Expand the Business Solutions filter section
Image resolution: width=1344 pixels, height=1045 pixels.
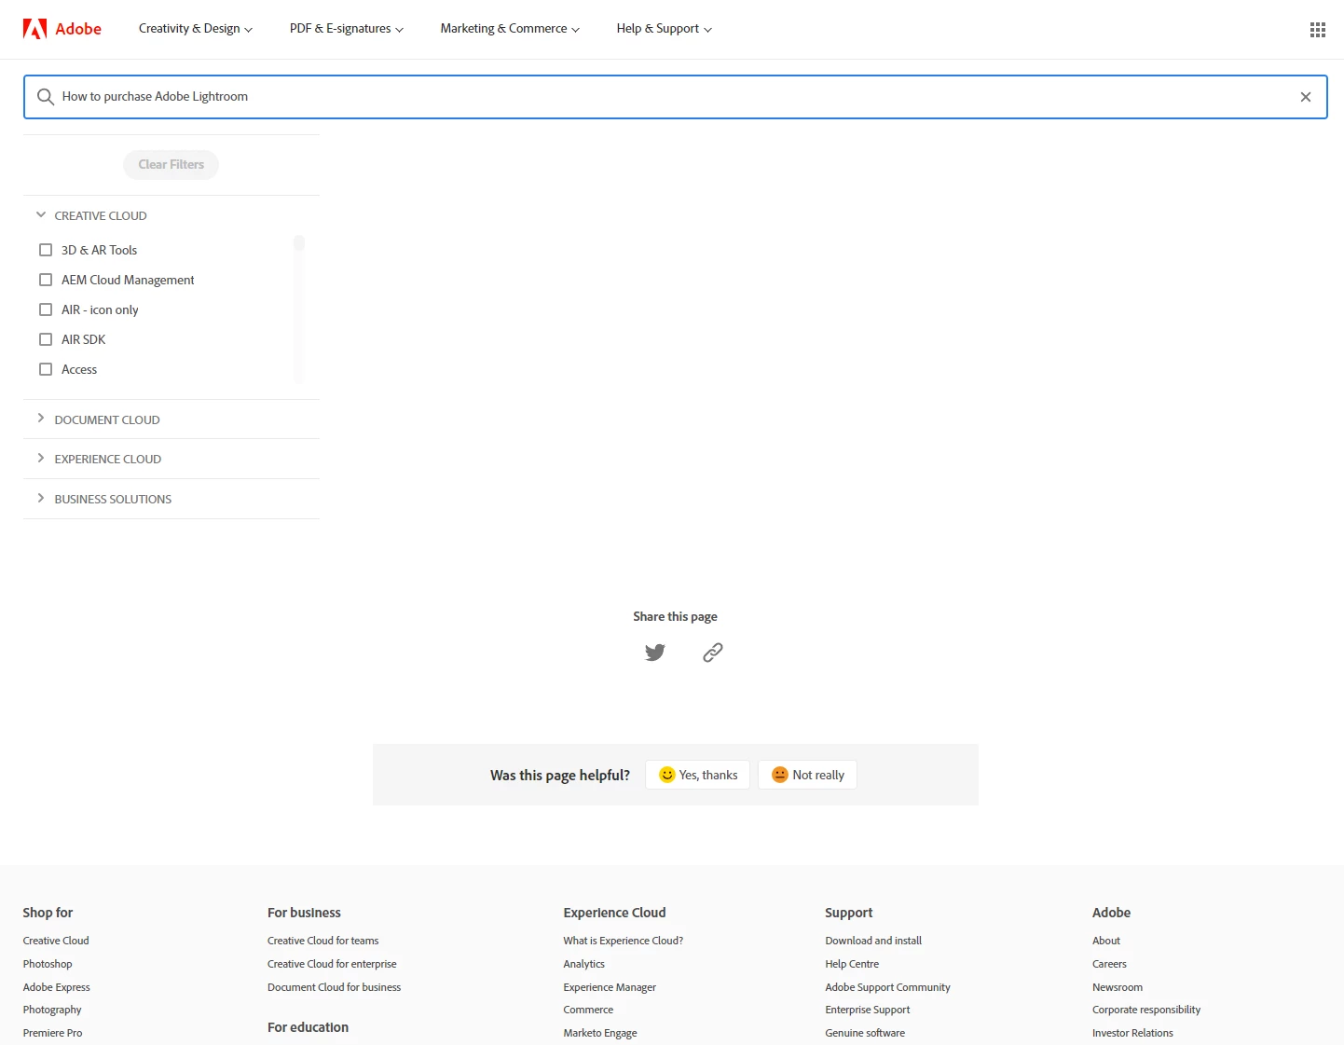tap(103, 499)
